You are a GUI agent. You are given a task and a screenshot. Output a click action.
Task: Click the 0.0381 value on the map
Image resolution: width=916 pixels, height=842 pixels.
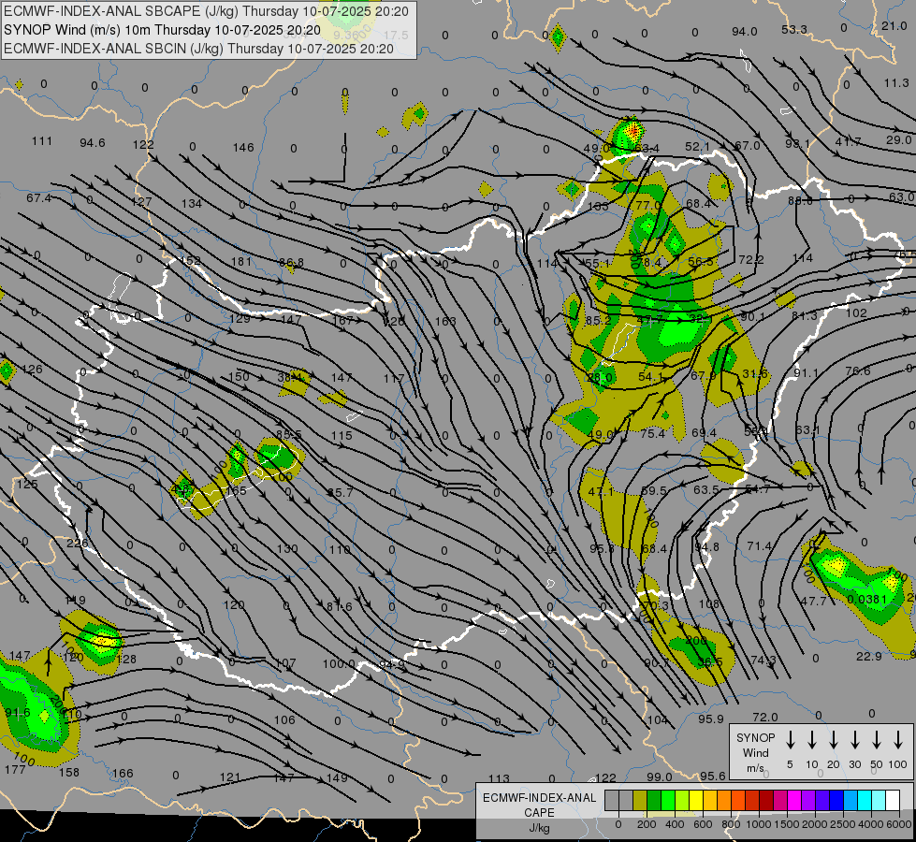pyautogui.click(x=867, y=600)
